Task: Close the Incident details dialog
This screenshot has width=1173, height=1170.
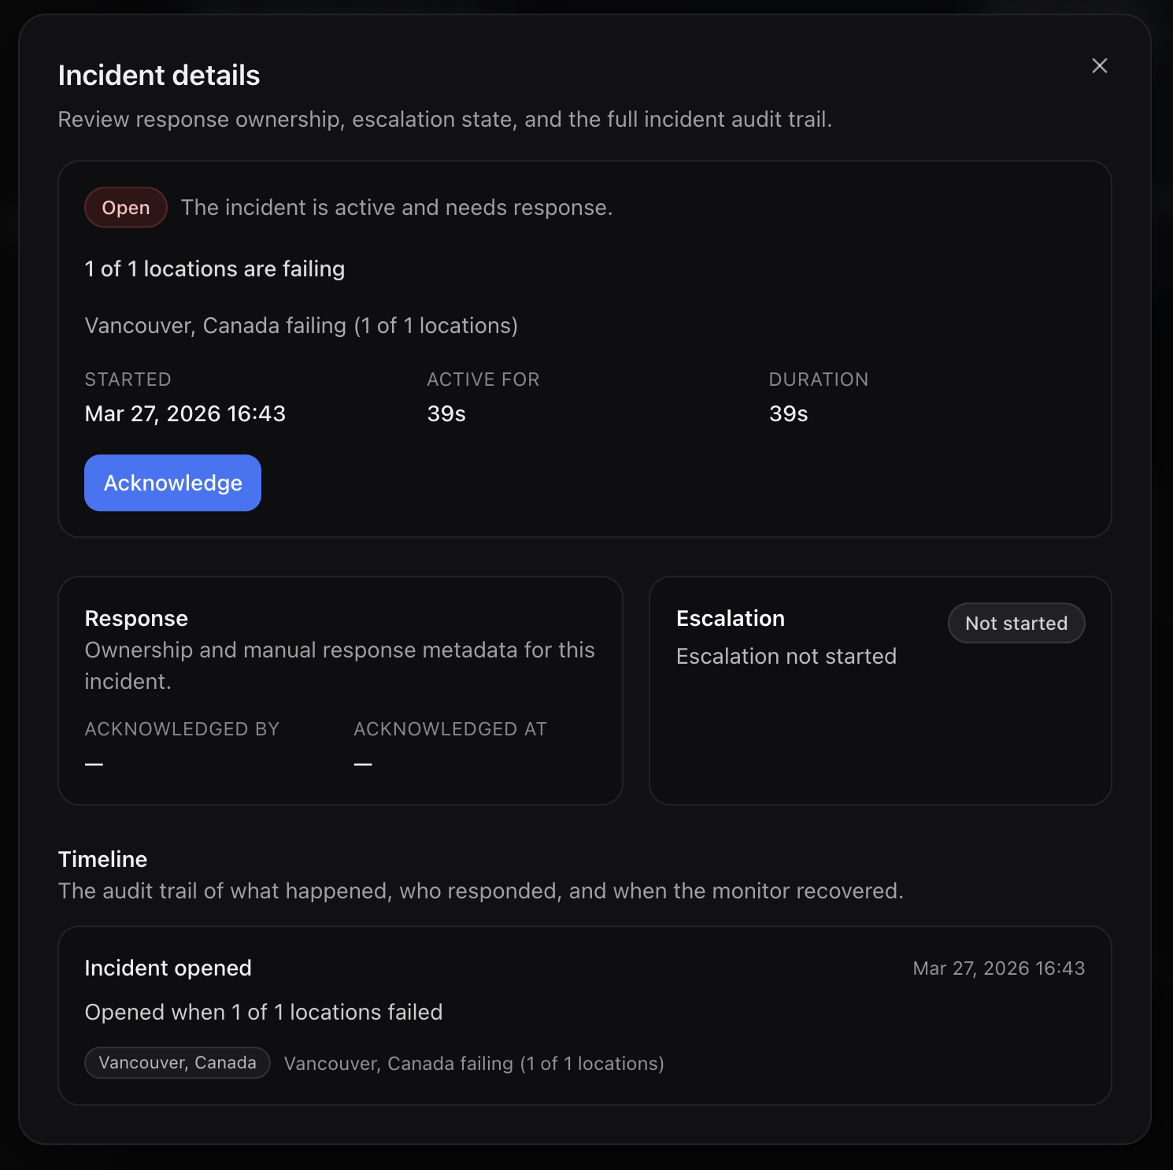Action: [1099, 65]
